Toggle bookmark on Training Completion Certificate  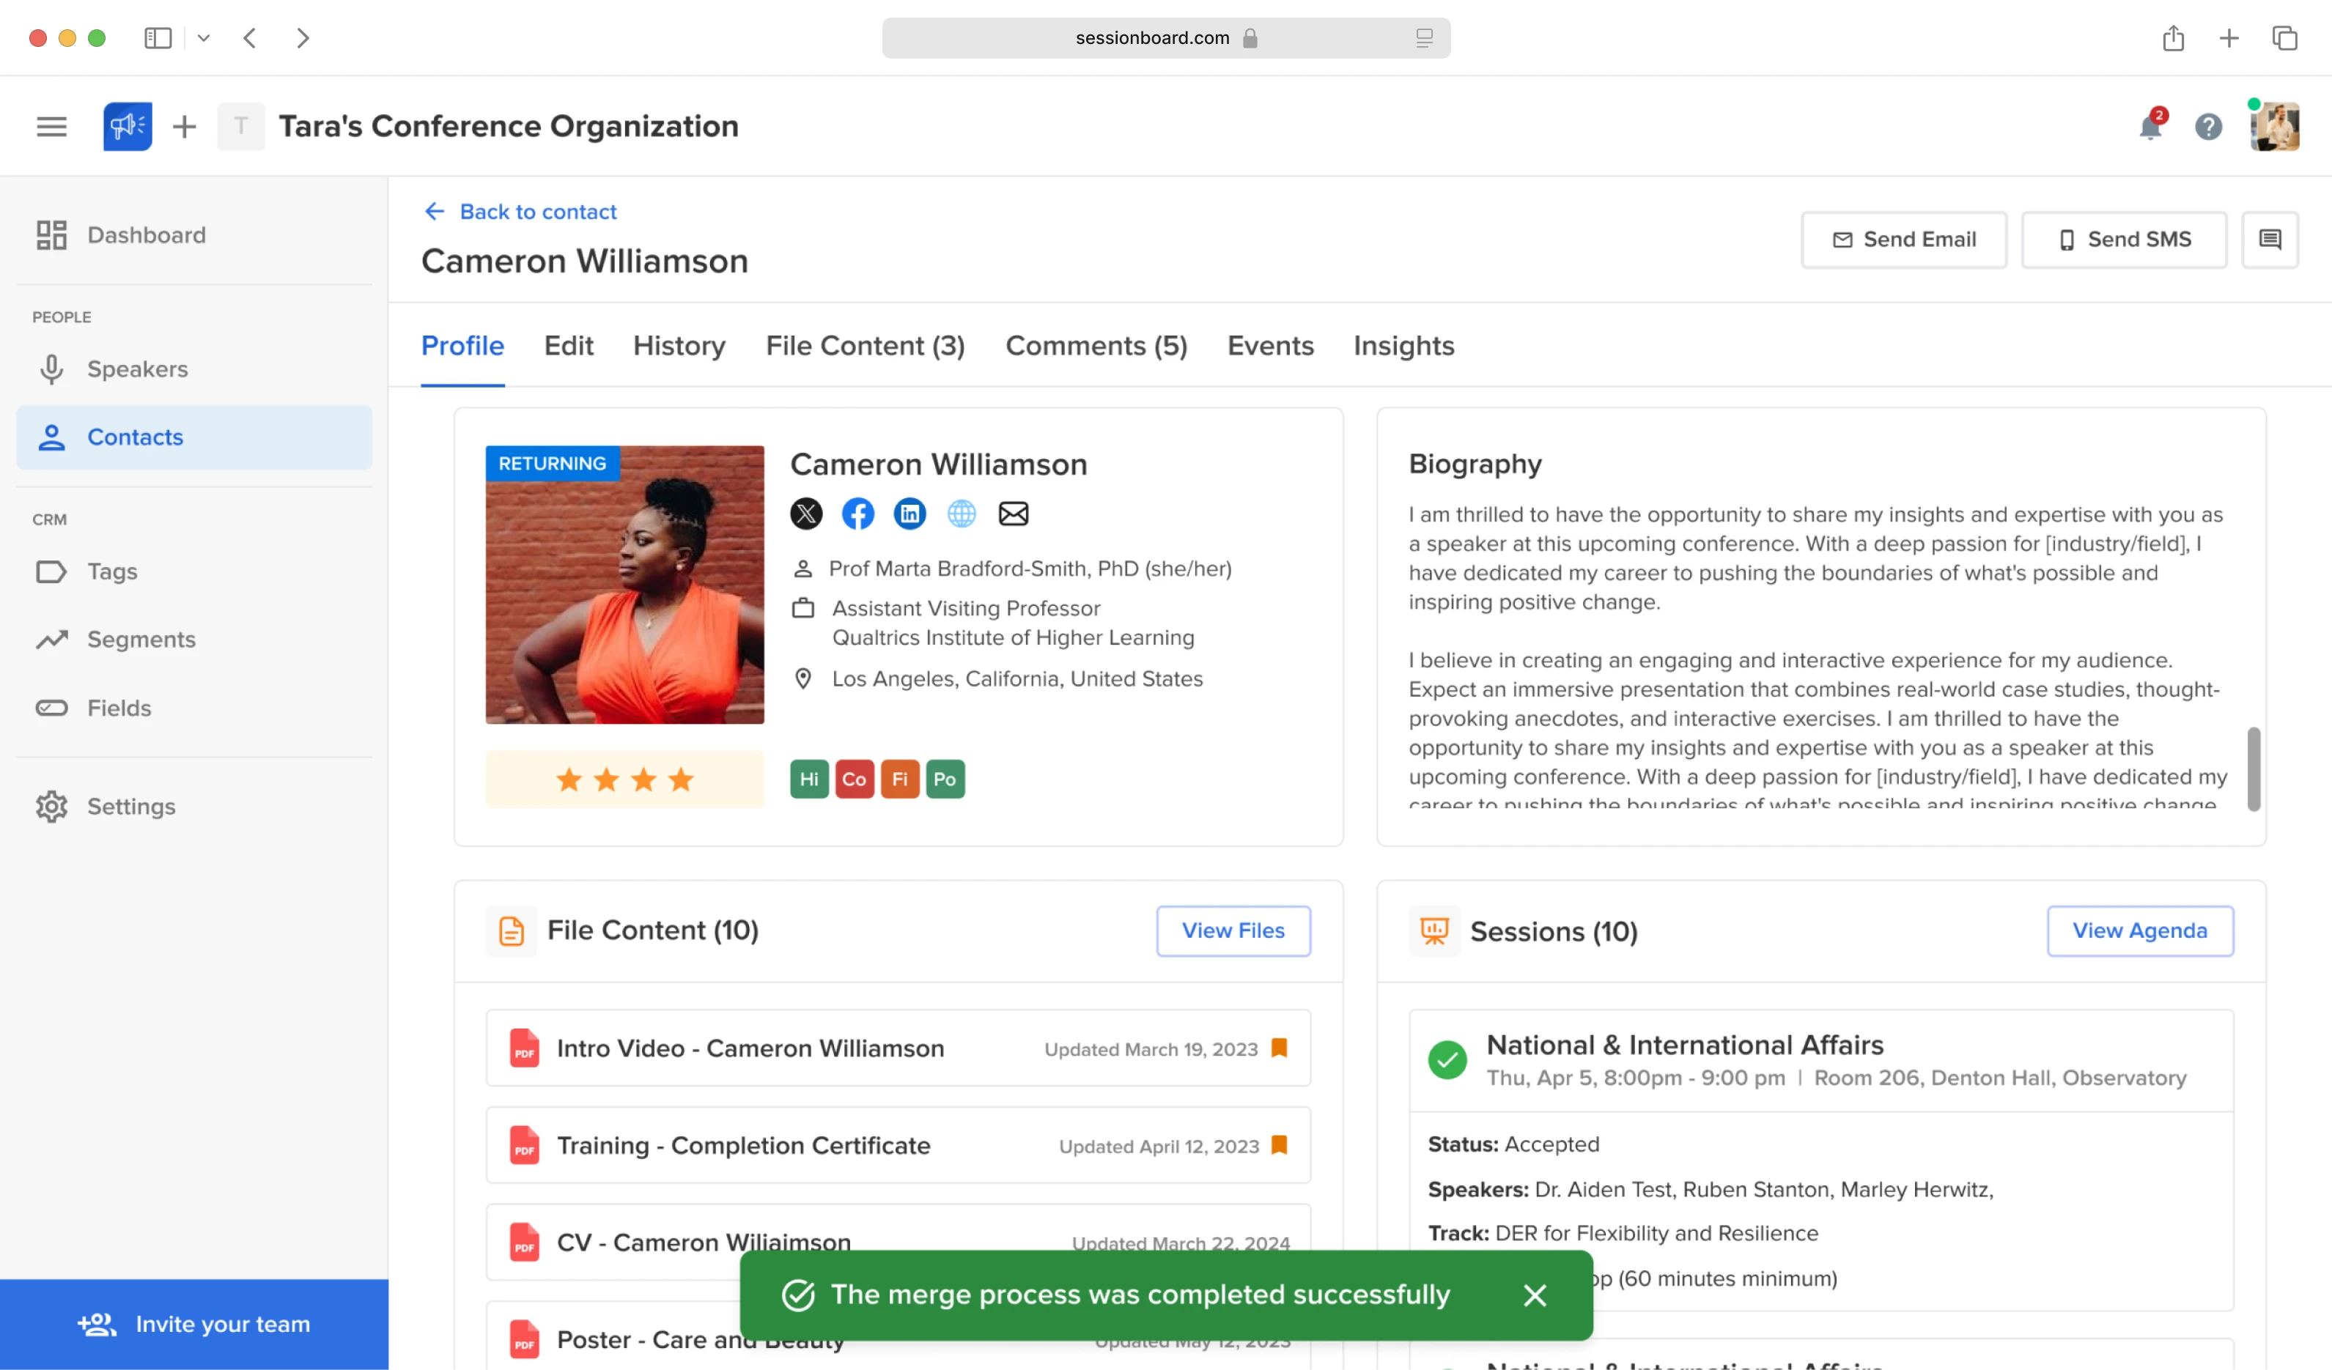(x=1280, y=1145)
